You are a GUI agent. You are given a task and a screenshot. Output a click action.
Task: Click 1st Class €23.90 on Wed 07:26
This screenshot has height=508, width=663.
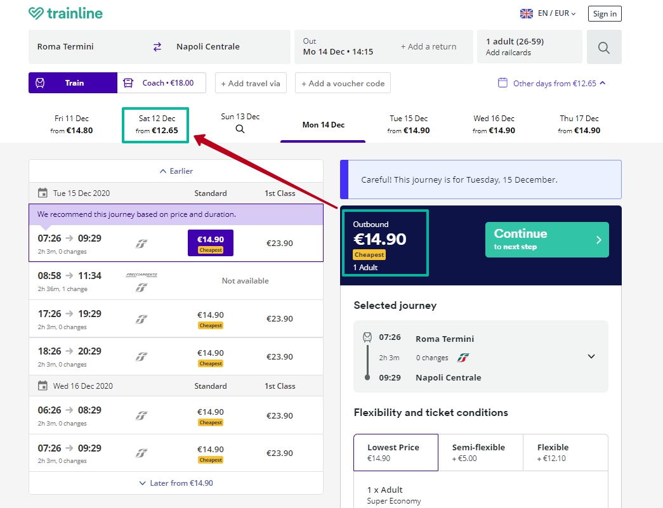[x=280, y=453]
